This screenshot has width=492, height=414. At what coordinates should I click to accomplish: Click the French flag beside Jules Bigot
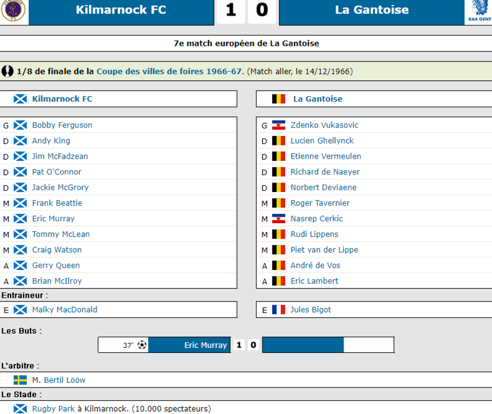(278, 310)
